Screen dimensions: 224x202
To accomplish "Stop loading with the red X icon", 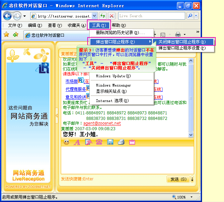I will [x=111, y=16].
